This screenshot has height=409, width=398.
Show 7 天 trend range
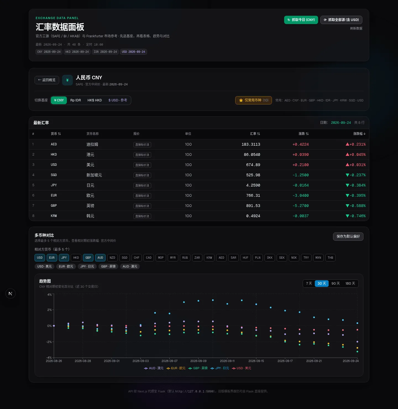[x=309, y=284]
